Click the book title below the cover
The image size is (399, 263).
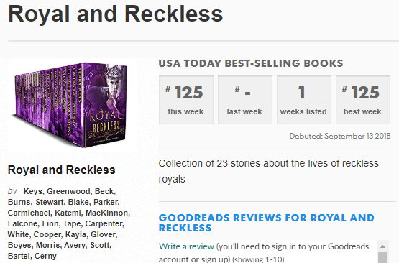[62, 170]
